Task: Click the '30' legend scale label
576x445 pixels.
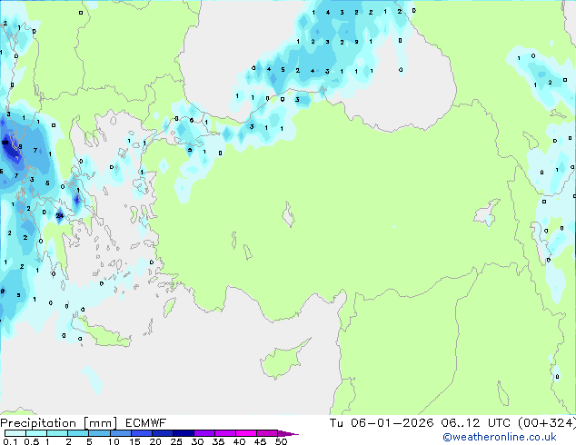Action: click(x=197, y=441)
